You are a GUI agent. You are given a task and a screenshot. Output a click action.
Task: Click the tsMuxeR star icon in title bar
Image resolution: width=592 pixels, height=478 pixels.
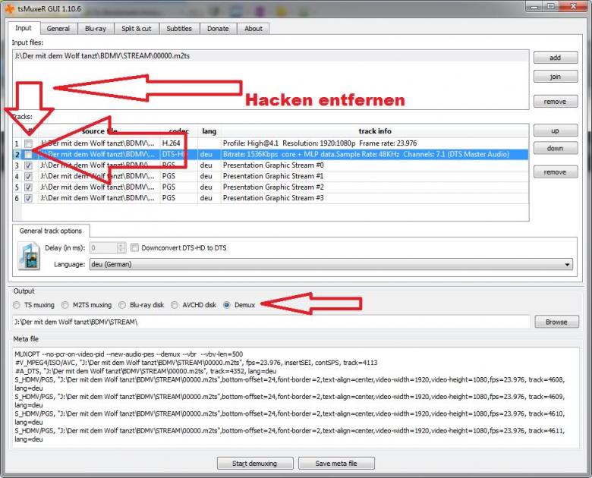click(9, 8)
